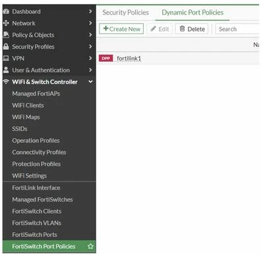Click the Edit button
Viewport: 261px width, 254px height.
[x=159, y=29]
